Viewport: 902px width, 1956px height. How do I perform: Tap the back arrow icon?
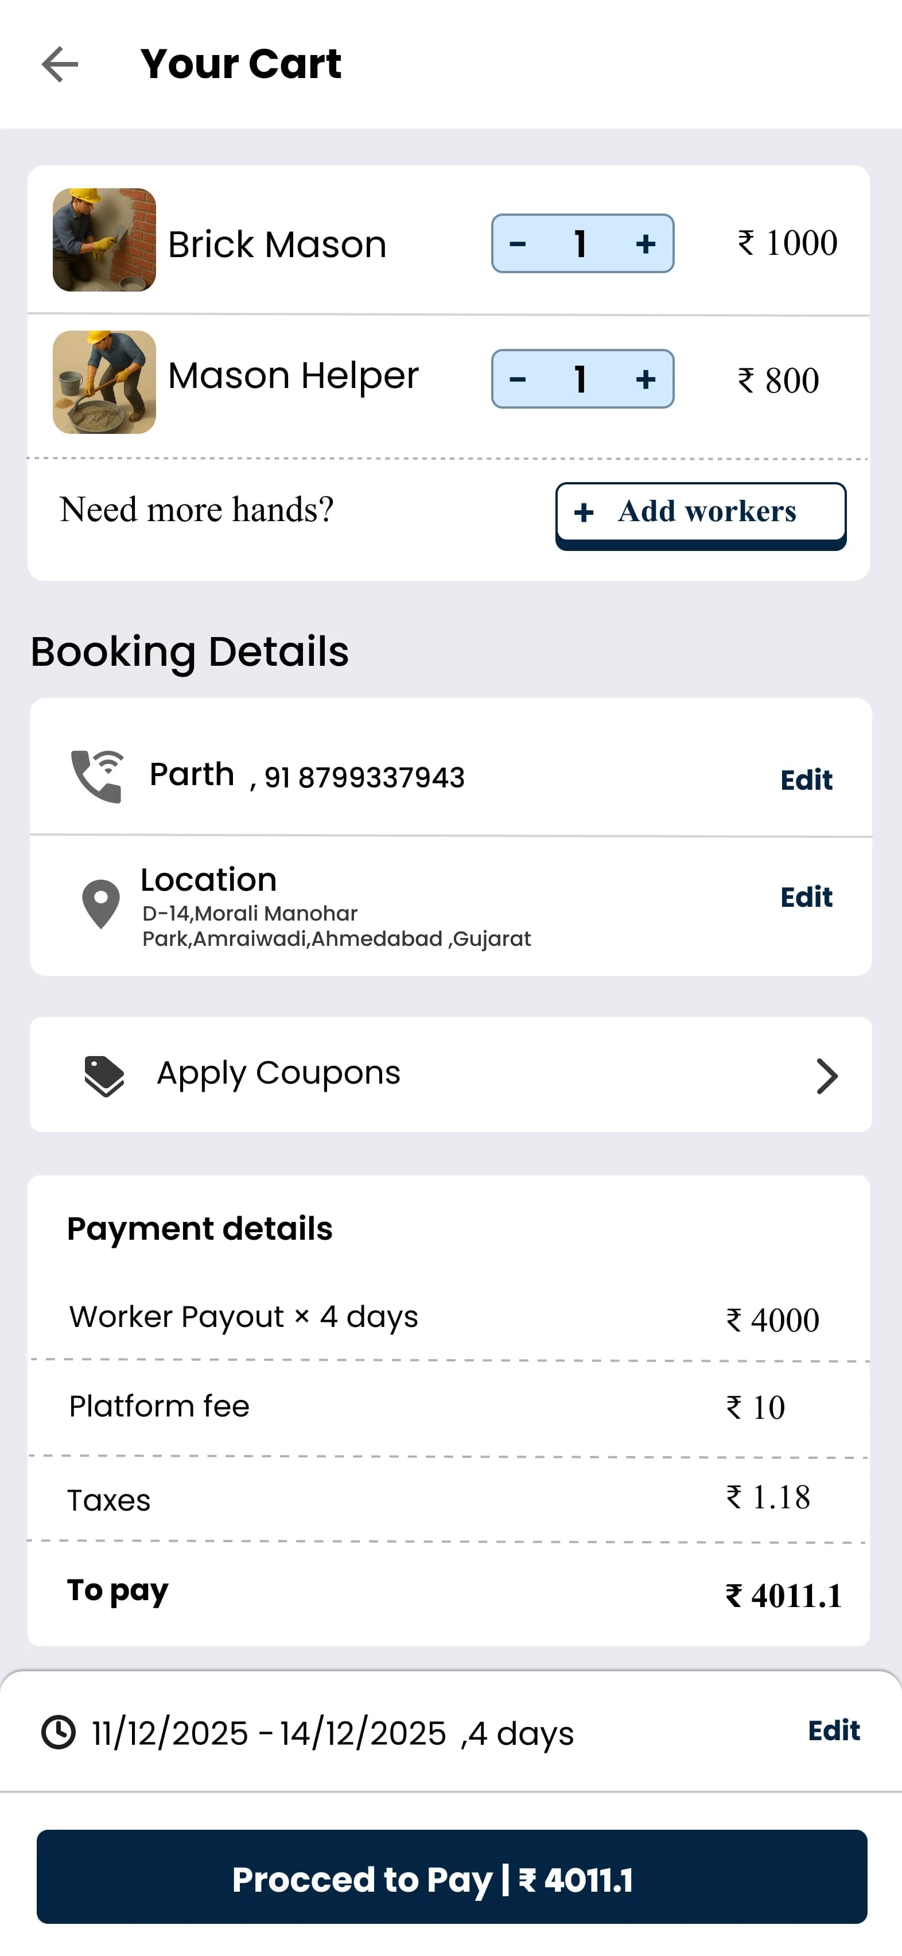coord(59,64)
